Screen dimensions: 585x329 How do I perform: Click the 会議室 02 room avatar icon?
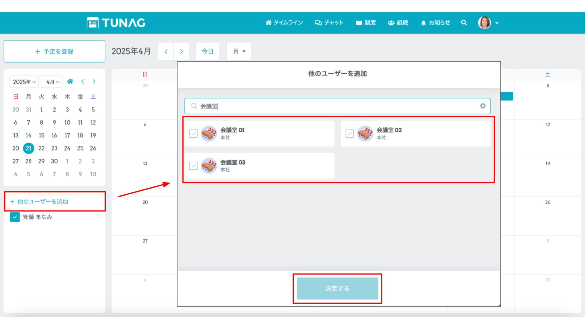click(x=365, y=133)
